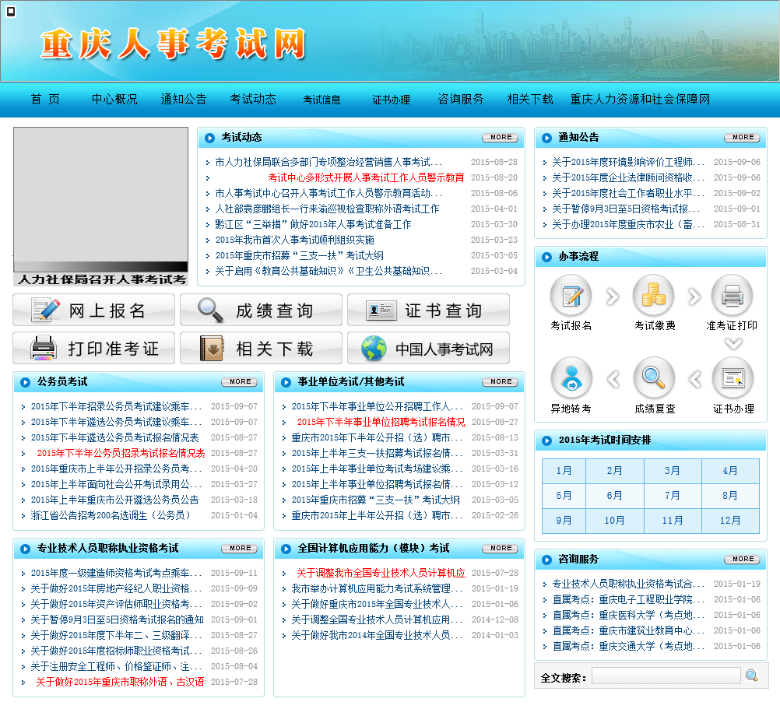Open link 浙江省公告招考200名选调生（公务员）
Screen dimensions: 780x709
tap(111, 515)
